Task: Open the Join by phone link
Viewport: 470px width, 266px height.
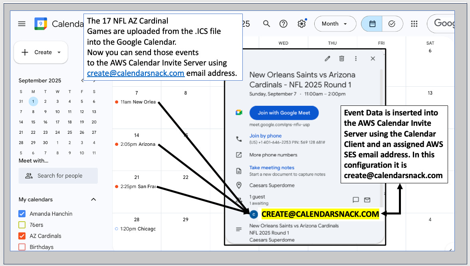Action: (265, 135)
